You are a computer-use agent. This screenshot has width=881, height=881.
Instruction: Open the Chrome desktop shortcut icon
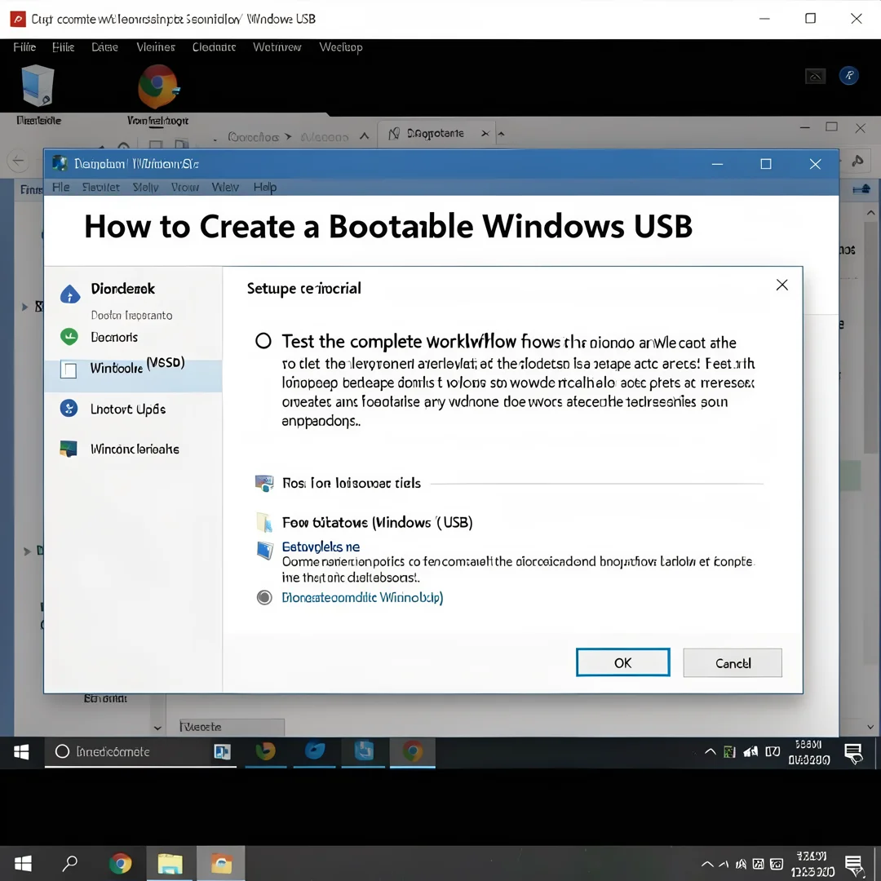(x=158, y=86)
